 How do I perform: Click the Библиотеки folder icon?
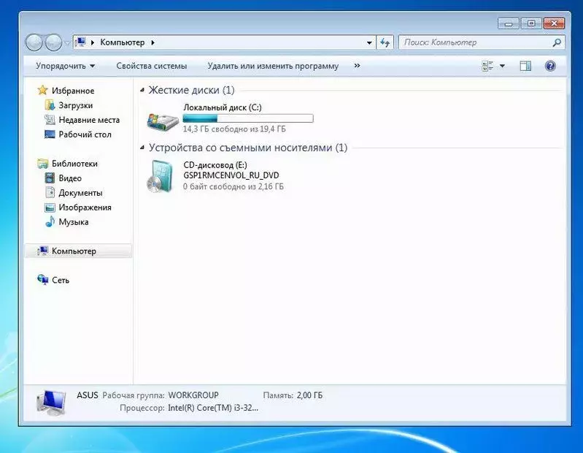43,164
